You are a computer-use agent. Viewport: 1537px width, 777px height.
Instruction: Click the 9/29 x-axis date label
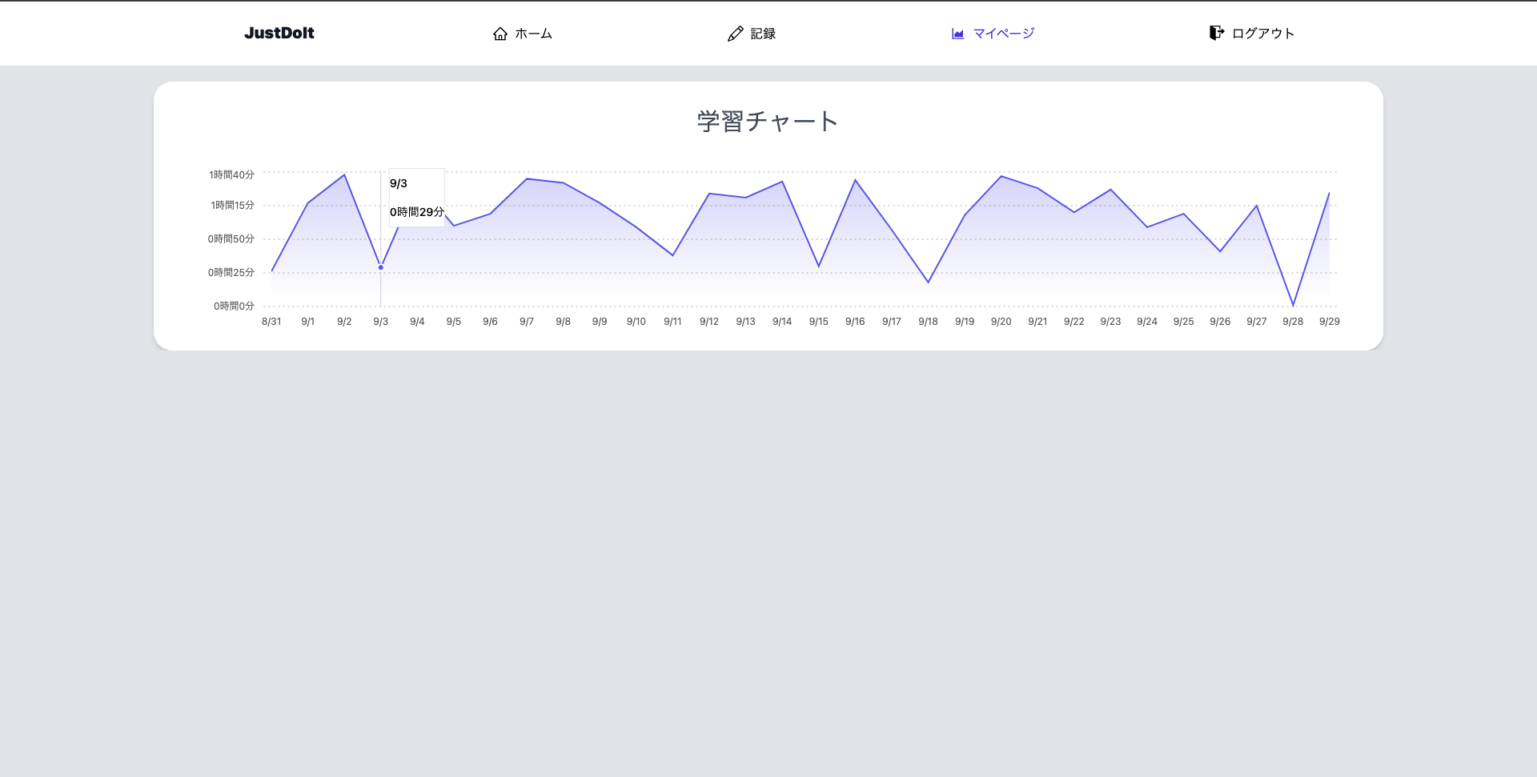pos(1330,322)
